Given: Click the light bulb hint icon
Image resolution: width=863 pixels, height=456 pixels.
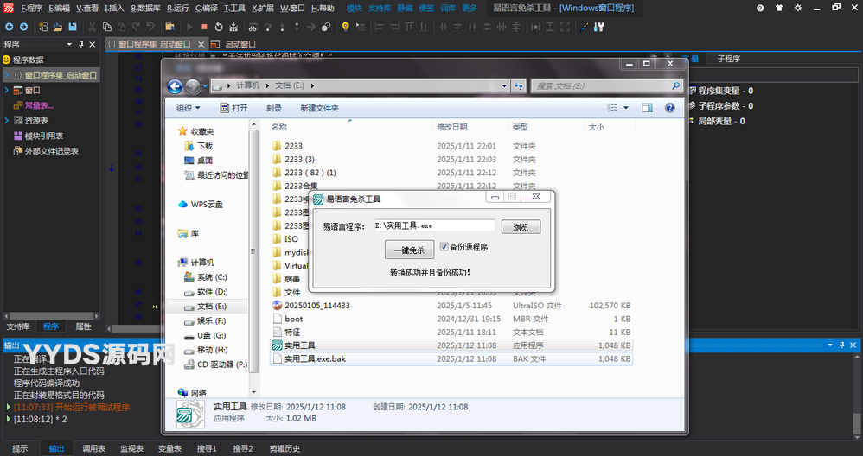Looking at the screenshot, I should 345,27.
